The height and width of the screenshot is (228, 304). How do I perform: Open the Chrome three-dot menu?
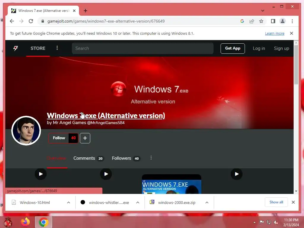[x=292, y=21]
